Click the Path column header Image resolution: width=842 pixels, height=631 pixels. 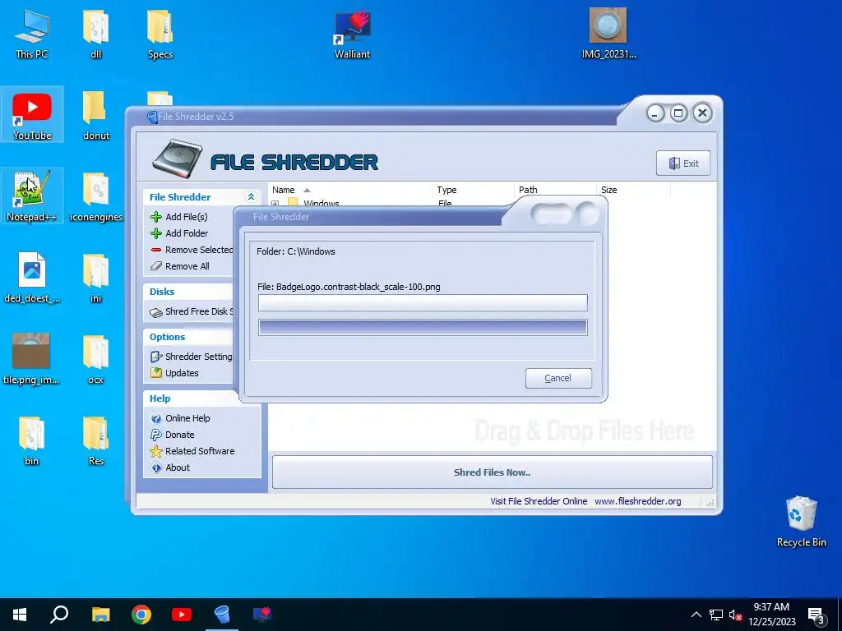coord(555,190)
